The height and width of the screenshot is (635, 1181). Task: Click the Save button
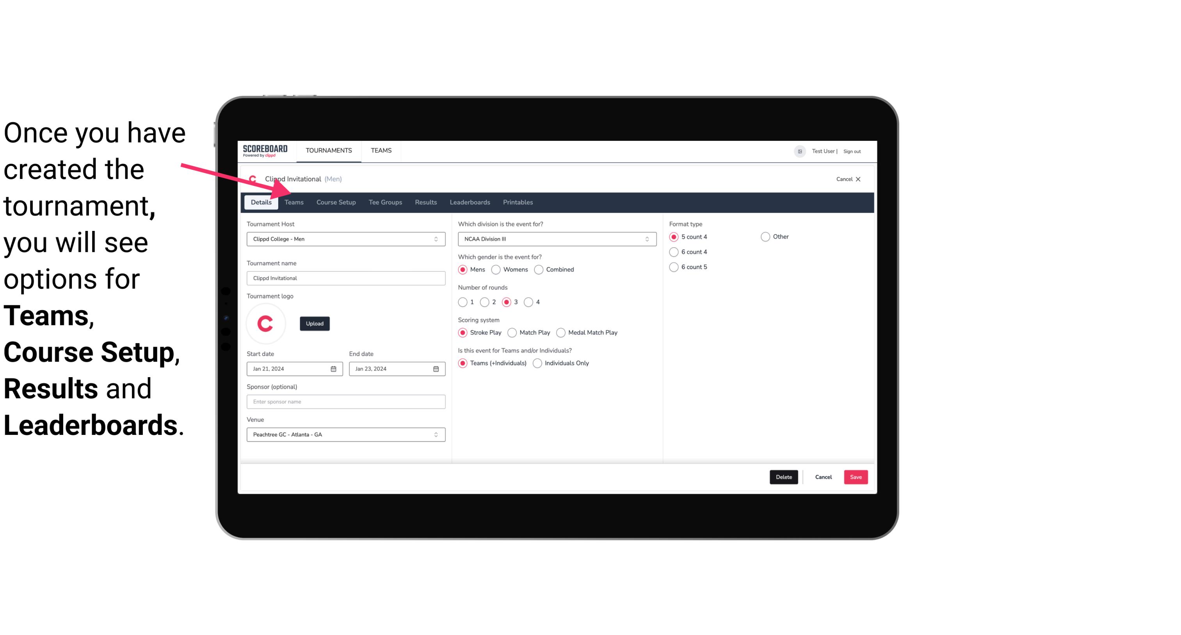[855, 477]
